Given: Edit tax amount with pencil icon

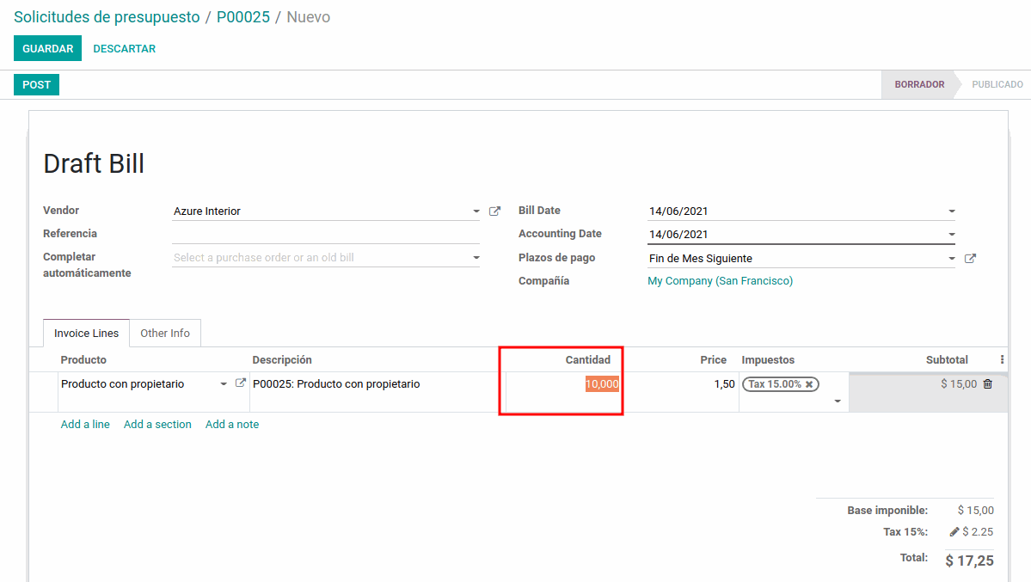Looking at the screenshot, I should tap(954, 532).
